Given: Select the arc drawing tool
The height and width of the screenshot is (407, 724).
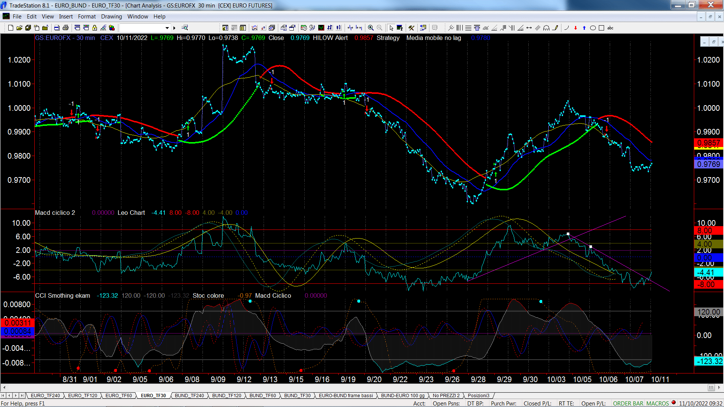Looking at the screenshot, I should click(566, 28).
